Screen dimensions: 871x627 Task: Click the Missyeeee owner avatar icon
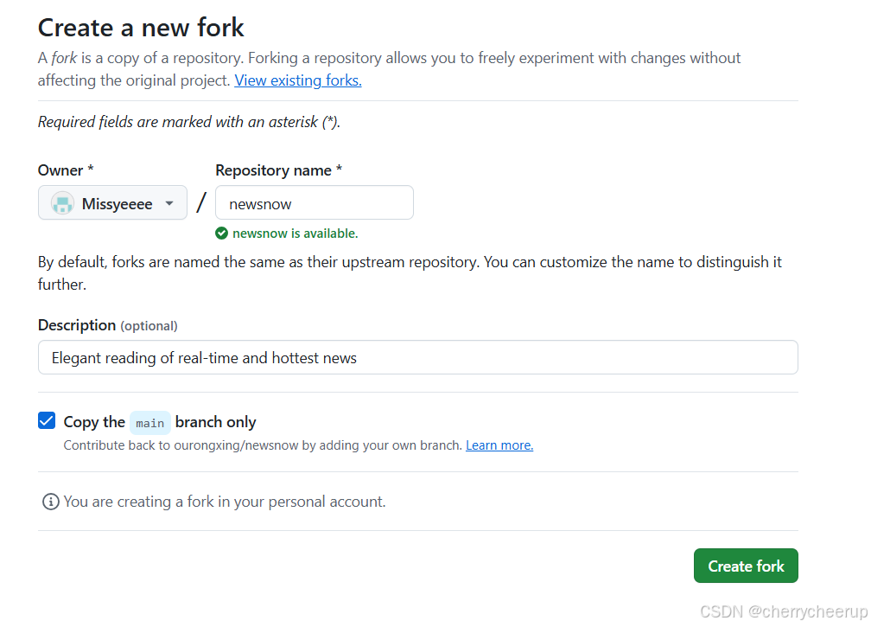[62, 204]
